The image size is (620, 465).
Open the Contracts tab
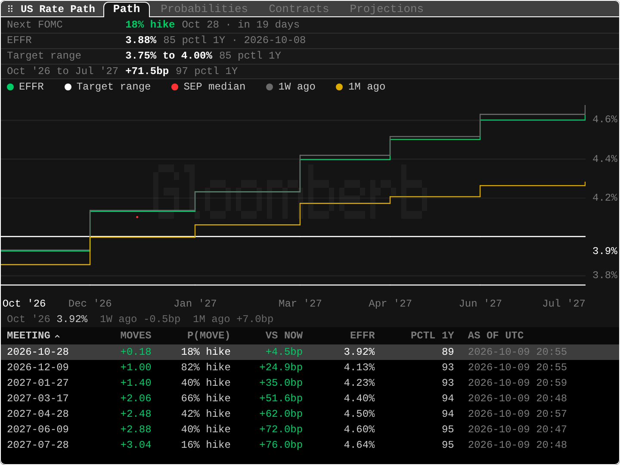click(x=299, y=9)
